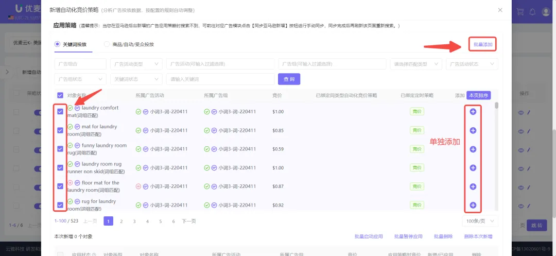The height and width of the screenshot is (256, 556).
Task: Select the 商品/自动/受众投放 radio option
Action: (x=107, y=44)
